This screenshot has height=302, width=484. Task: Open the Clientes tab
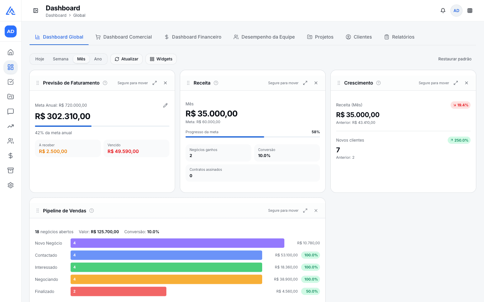[359, 37]
